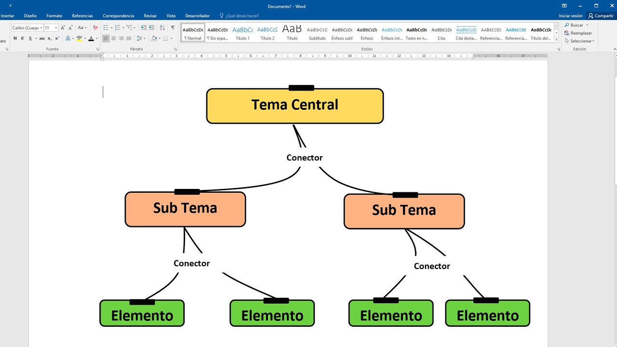
Task: Toggle subscript formatting
Action: pos(50,39)
